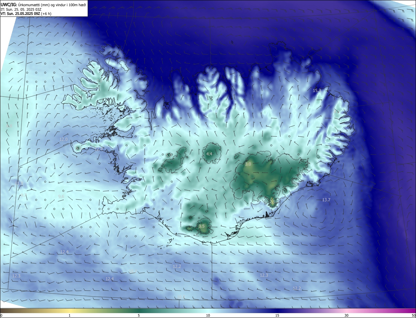Click the colorbar tick label 30
The width and height of the screenshot is (416, 318).
click(346, 315)
